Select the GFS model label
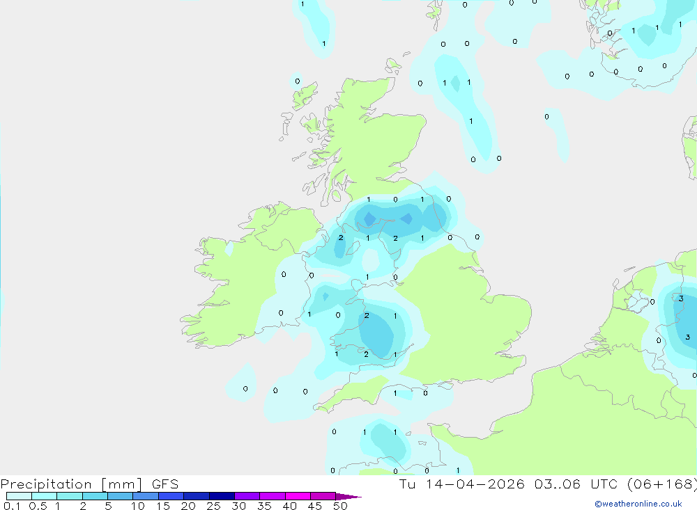 point(165,484)
